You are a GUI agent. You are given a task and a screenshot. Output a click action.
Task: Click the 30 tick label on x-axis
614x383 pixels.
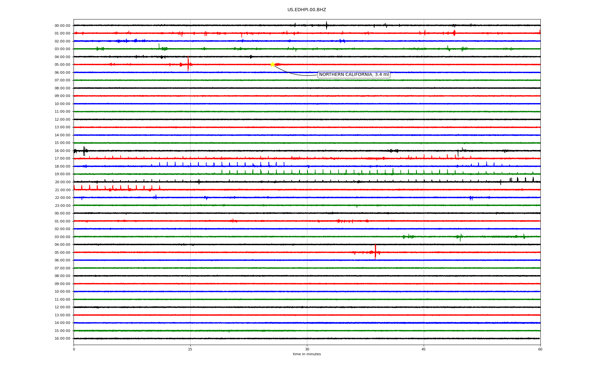coord(307,349)
